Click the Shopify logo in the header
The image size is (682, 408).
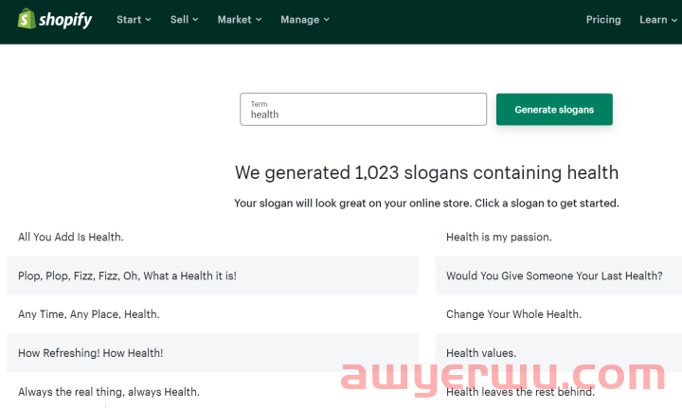pyautogui.click(x=55, y=19)
